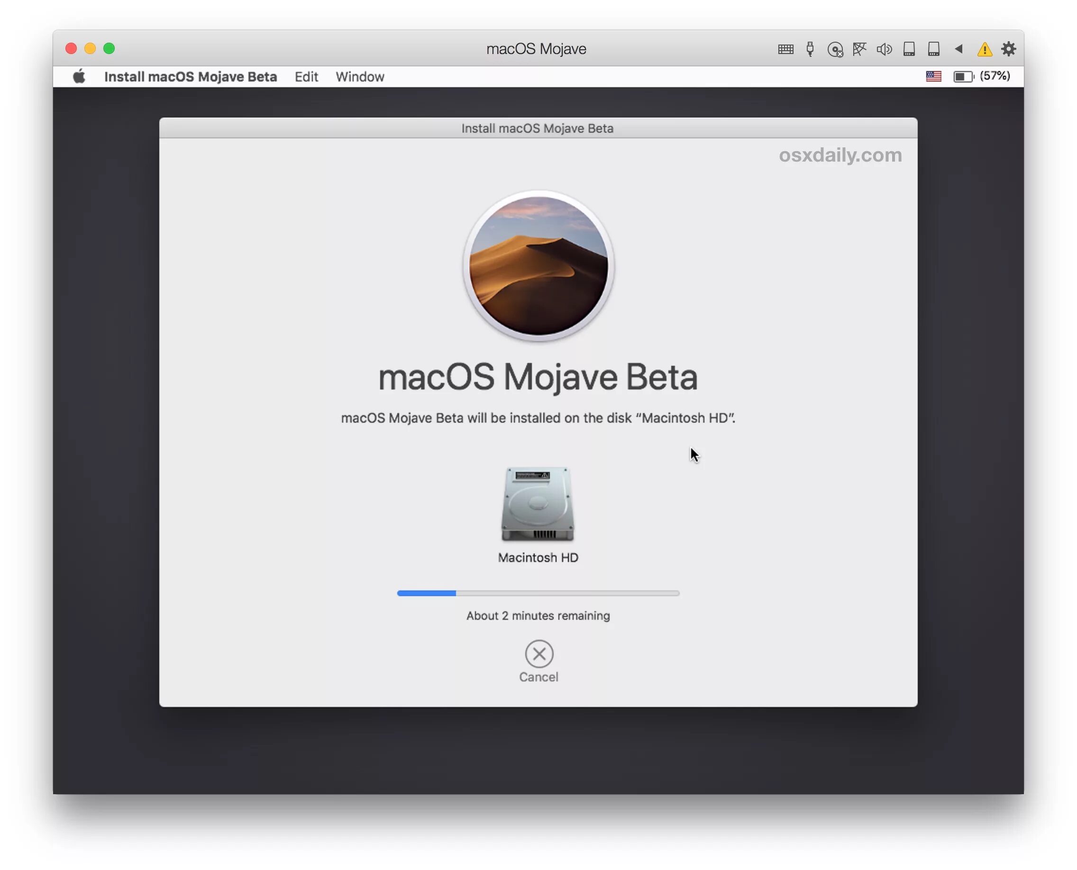1077x870 pixels.
Task: Open the Apple menu
Action: 79,77
